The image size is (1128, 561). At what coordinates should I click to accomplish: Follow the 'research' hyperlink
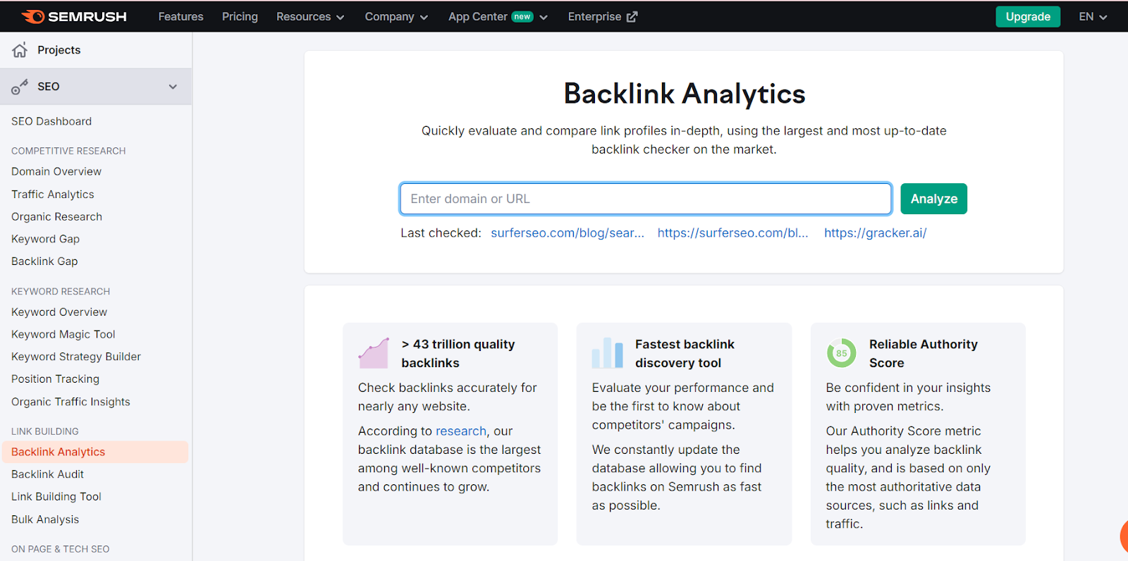[x=461, y=431]
